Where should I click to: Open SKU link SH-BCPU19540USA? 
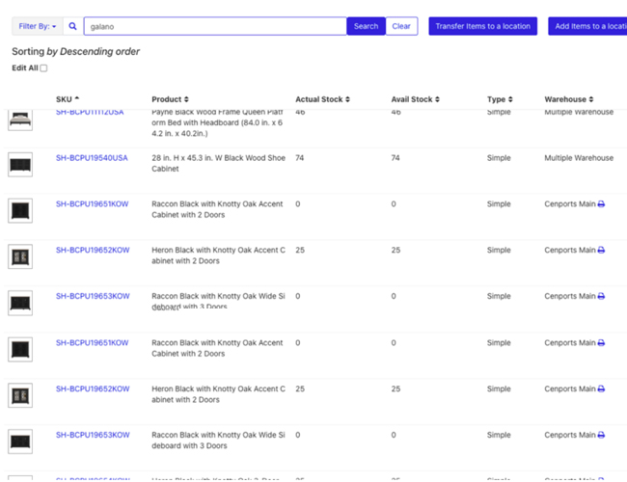click(92, 158)
